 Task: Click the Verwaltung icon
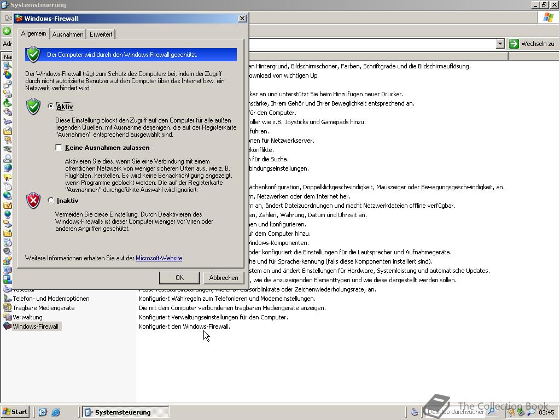(7, 317)
